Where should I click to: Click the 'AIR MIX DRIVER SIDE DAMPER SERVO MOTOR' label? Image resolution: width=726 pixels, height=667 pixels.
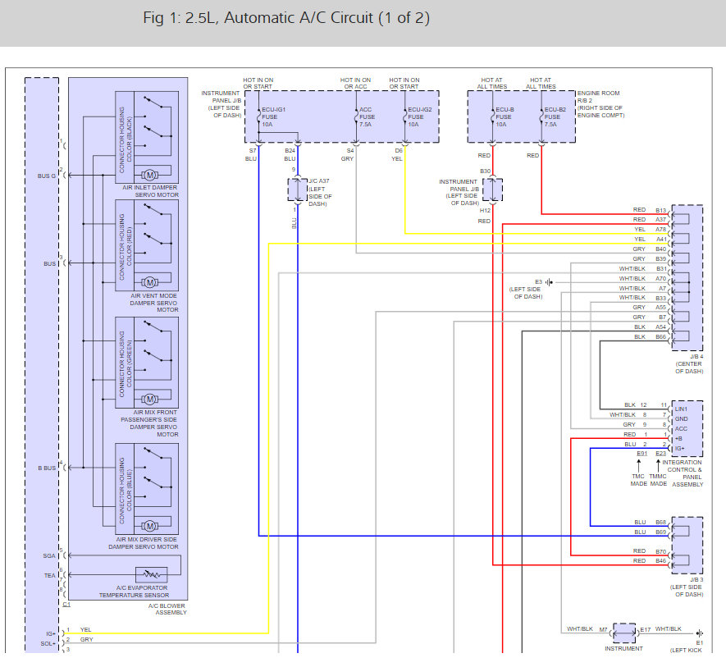point(144,543)
